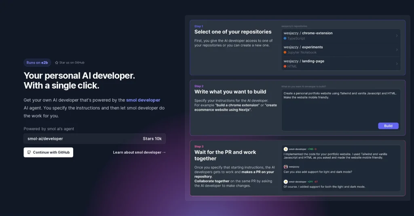Click the star icon beside Star us on GitHub
The image size is (414, 216).
click(57, 63)
